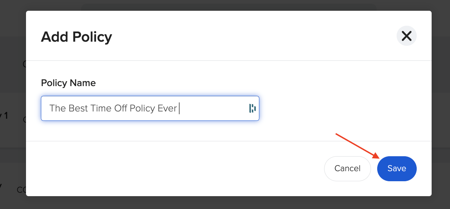Click the Add Policy dialog title

76,36
